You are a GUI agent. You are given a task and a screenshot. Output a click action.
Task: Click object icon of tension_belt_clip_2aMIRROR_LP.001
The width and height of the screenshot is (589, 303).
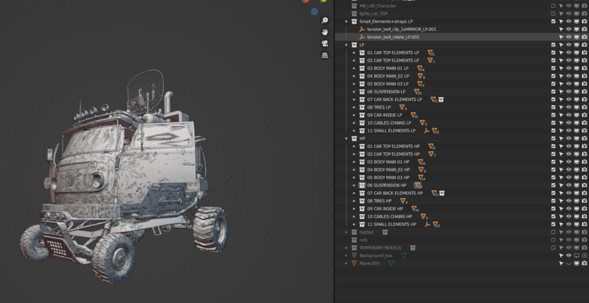click(362, 29)
